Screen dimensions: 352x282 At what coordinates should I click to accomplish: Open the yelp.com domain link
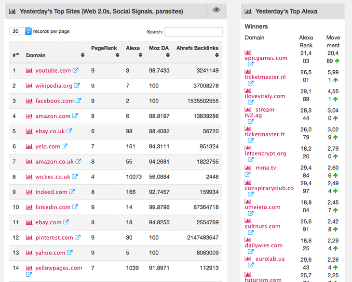[x=47, y=146]
